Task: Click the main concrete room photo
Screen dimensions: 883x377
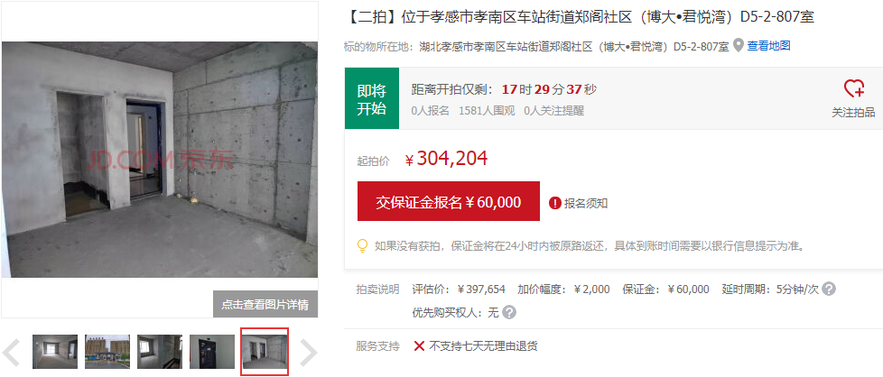Action: coord(160,160)
